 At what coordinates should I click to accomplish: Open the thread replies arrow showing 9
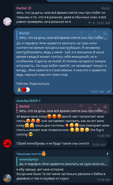[x=91, y=23]
